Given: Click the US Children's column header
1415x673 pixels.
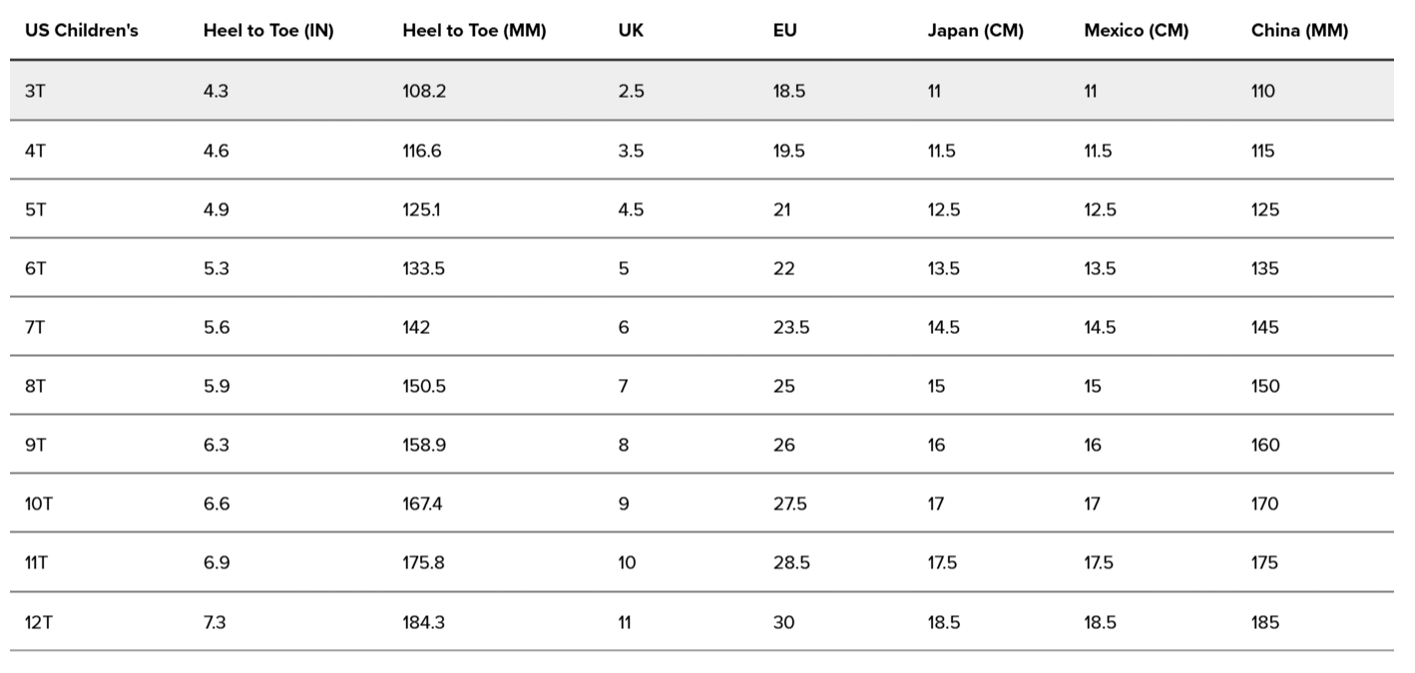Looking at the screenshot, I should [81, 31].
